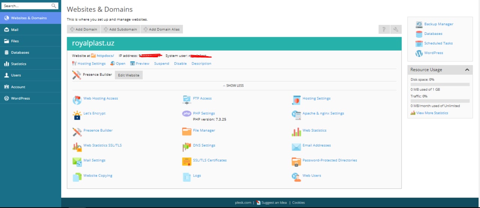Click the Description link
This screenshot has width=480, height=208.
pos(201,64)
